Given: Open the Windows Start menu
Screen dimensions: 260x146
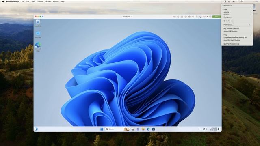Looking at the screenshot, I should [x=102, y=129].
